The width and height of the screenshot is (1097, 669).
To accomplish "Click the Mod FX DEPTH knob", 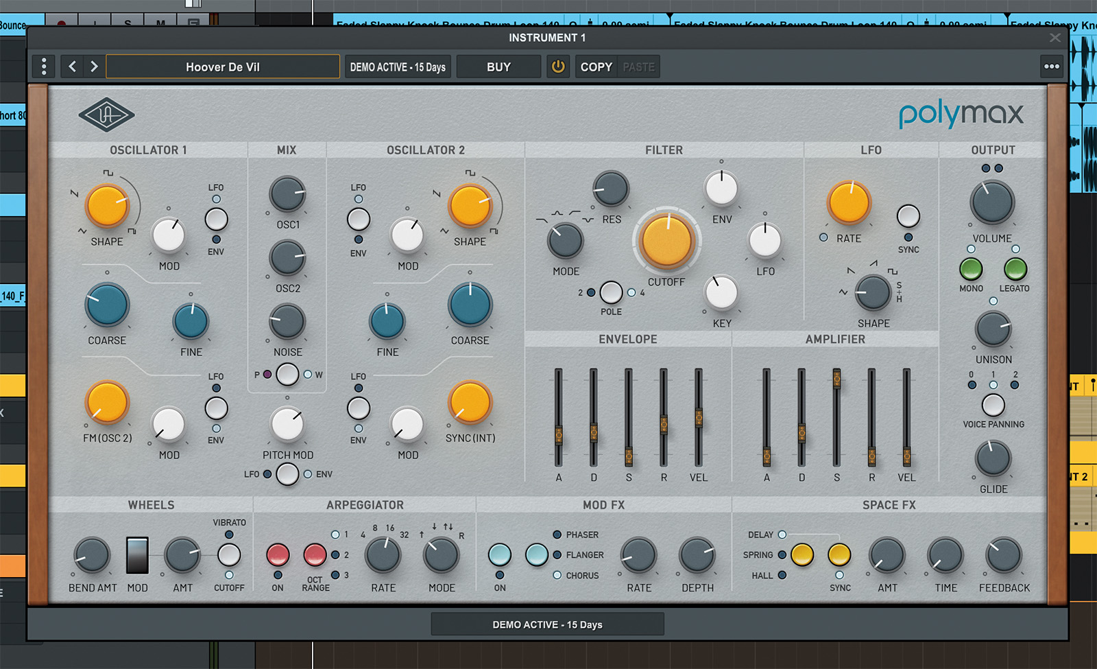I will [x=697, y=556].
